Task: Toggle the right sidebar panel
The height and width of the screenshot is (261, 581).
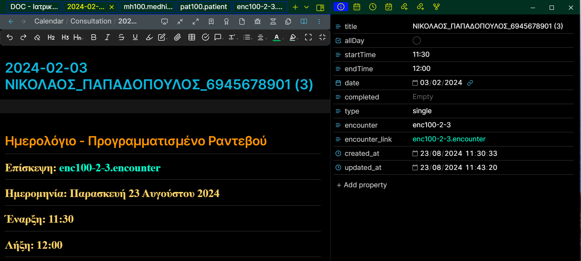Action: pos(320,7)
